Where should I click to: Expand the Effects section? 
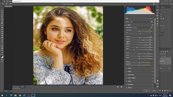[127, 88]
